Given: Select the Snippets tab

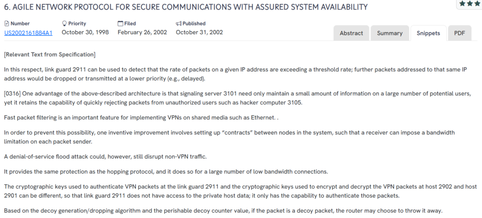Looking at the screenshot, I should (x=428, y=33).
